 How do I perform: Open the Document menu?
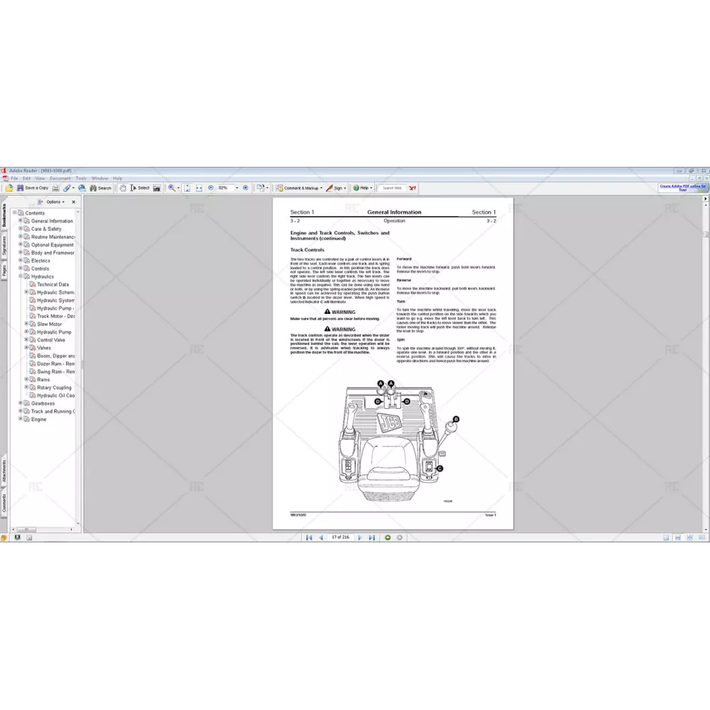(x=60, y=178)
